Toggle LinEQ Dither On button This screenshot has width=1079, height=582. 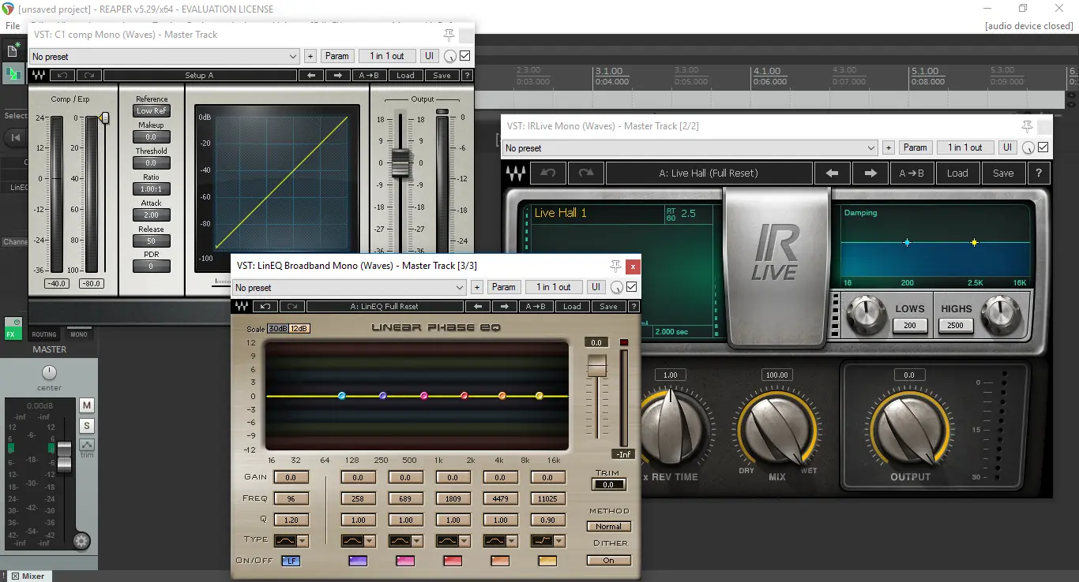608,561
